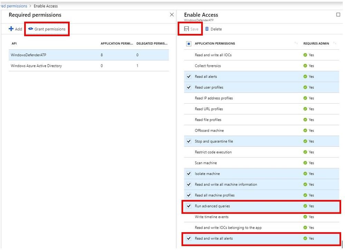Select Read and write all IOCs row
Image resolution: width=345 pixels, height=250 pixels.
[261, 55]
